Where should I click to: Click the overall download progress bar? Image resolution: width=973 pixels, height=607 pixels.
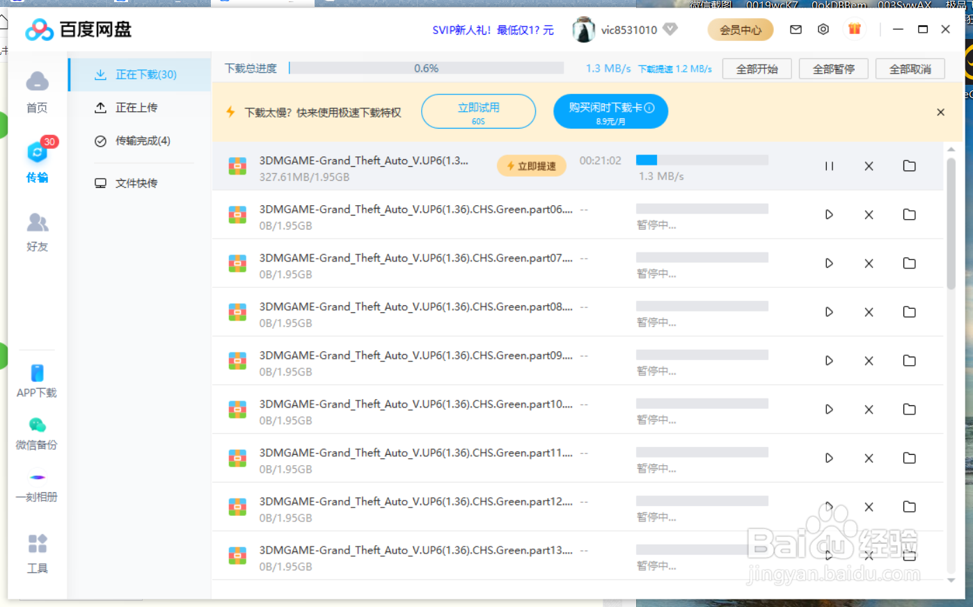tap(426, 68)
